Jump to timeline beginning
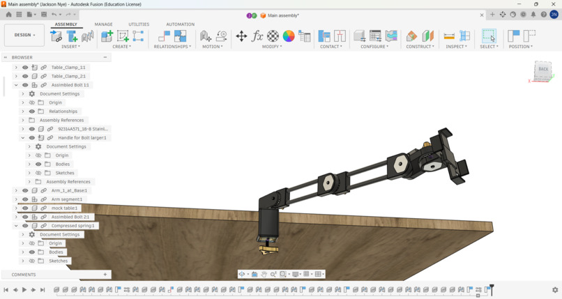This screenshot has width=562, height=299. pyautogui.click(x=6, y=290)
